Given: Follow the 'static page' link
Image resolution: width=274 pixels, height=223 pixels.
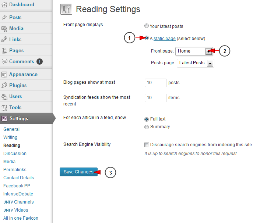Looking at the screenshot, I should pos(164,39).
